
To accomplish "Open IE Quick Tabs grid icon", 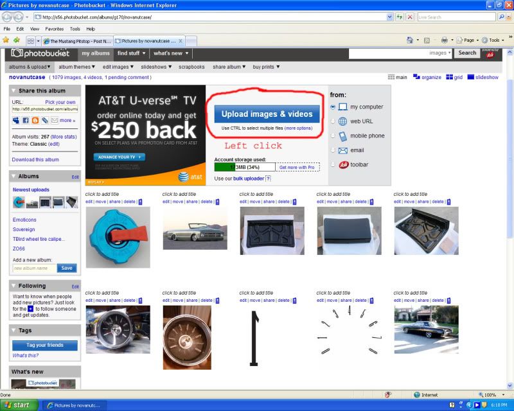I will tap(30, 41).
